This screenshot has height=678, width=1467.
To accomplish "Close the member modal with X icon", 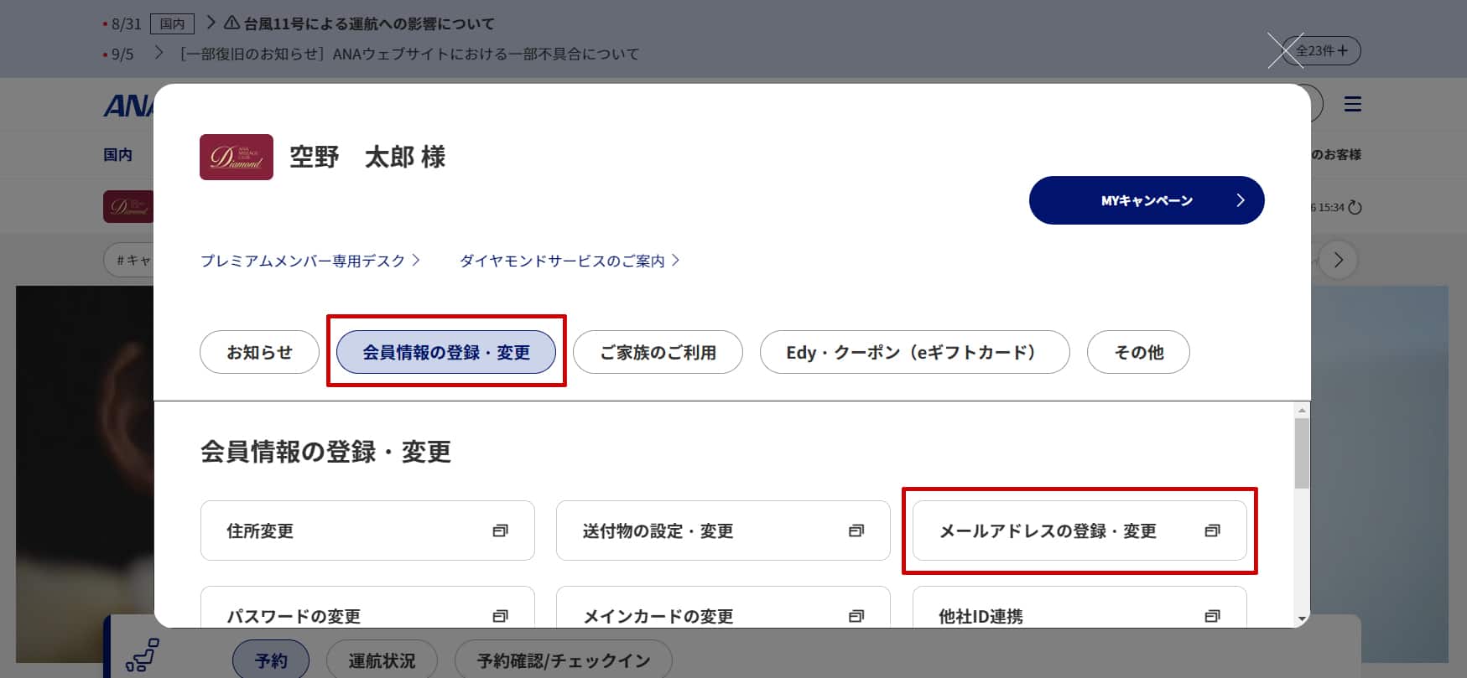I will tap(1285, 50).
